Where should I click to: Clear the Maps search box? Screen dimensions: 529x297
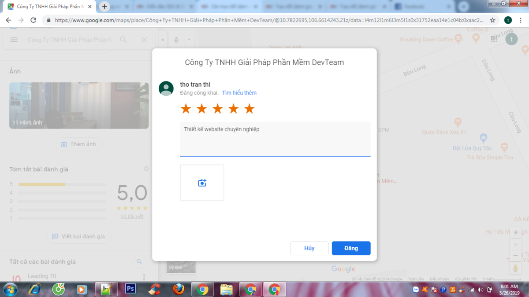tap(144, 40)
